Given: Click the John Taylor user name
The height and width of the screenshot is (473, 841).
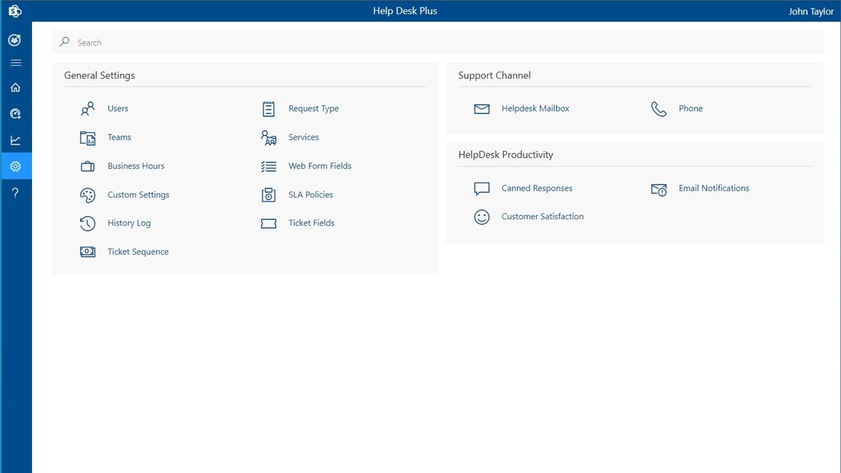Looking at the screenshot, I should [x=811, y=11].
